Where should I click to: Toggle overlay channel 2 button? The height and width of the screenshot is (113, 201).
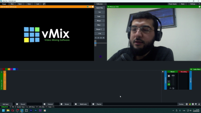[98, 38]
